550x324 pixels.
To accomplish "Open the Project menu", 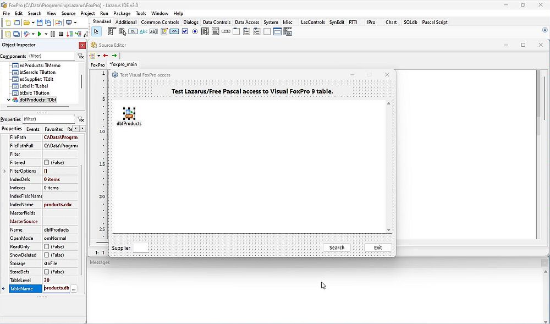I will (x=87, y=13).
